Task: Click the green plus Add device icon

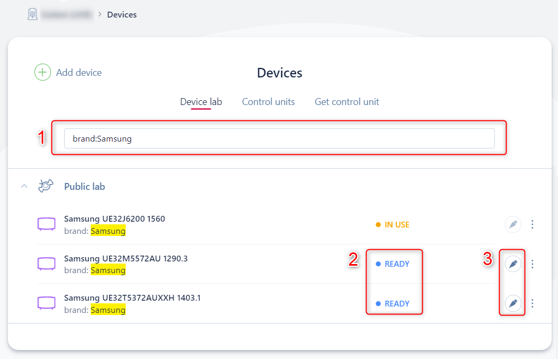Action: (x=42, y=72)
